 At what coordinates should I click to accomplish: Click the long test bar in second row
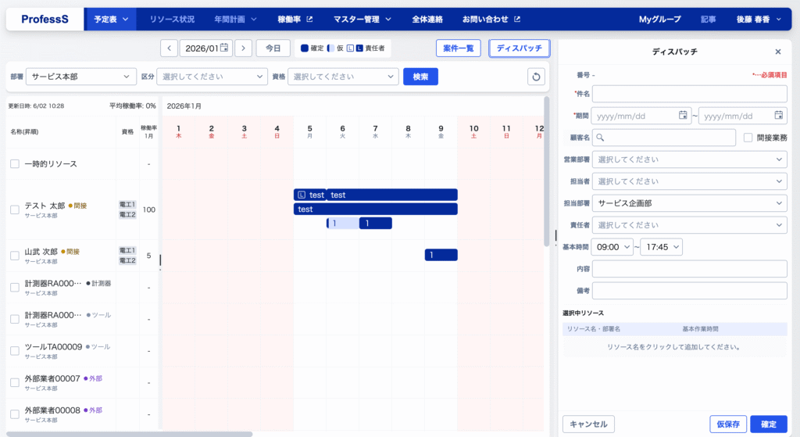pos(376,209)
